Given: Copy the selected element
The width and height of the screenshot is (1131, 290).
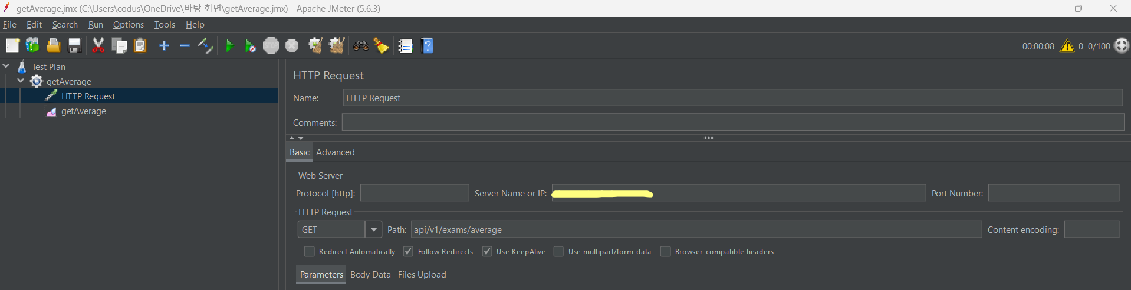Looking at the screenshot, I should pos(119,46).
